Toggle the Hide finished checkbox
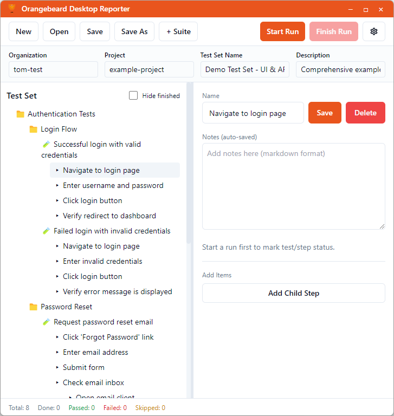 coord(133,96)
